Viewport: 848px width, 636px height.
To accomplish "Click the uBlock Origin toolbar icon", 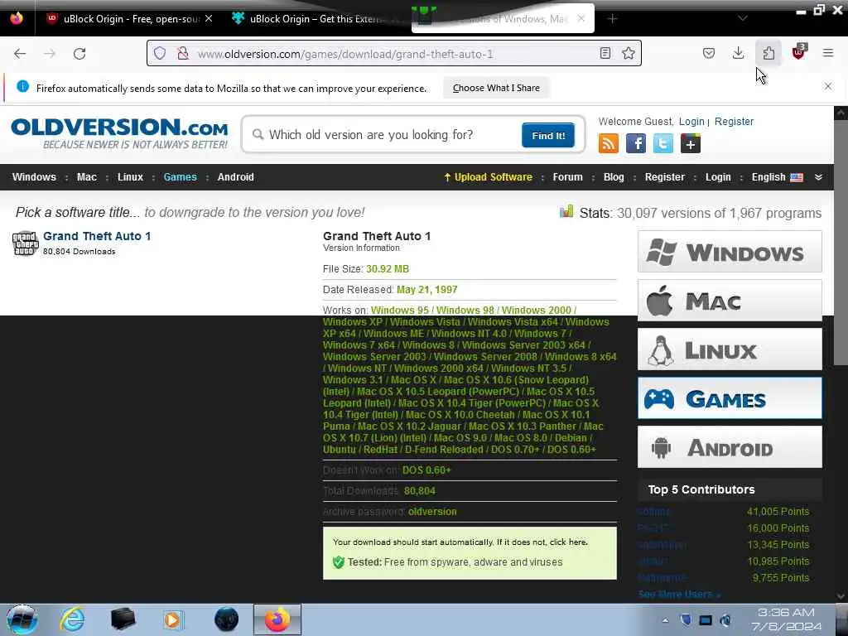I will click(798, 52).
